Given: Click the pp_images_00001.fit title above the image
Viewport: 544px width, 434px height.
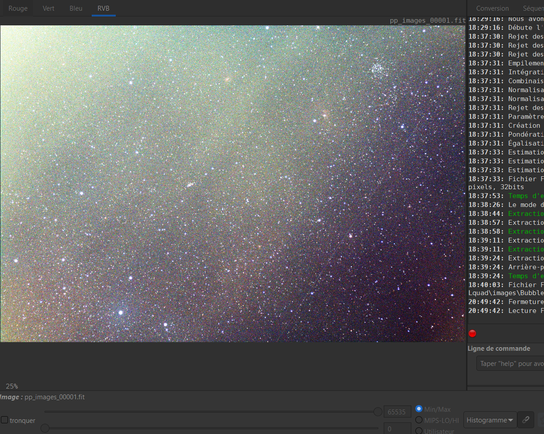Looking at the screenshot, I should click(427, 20).
